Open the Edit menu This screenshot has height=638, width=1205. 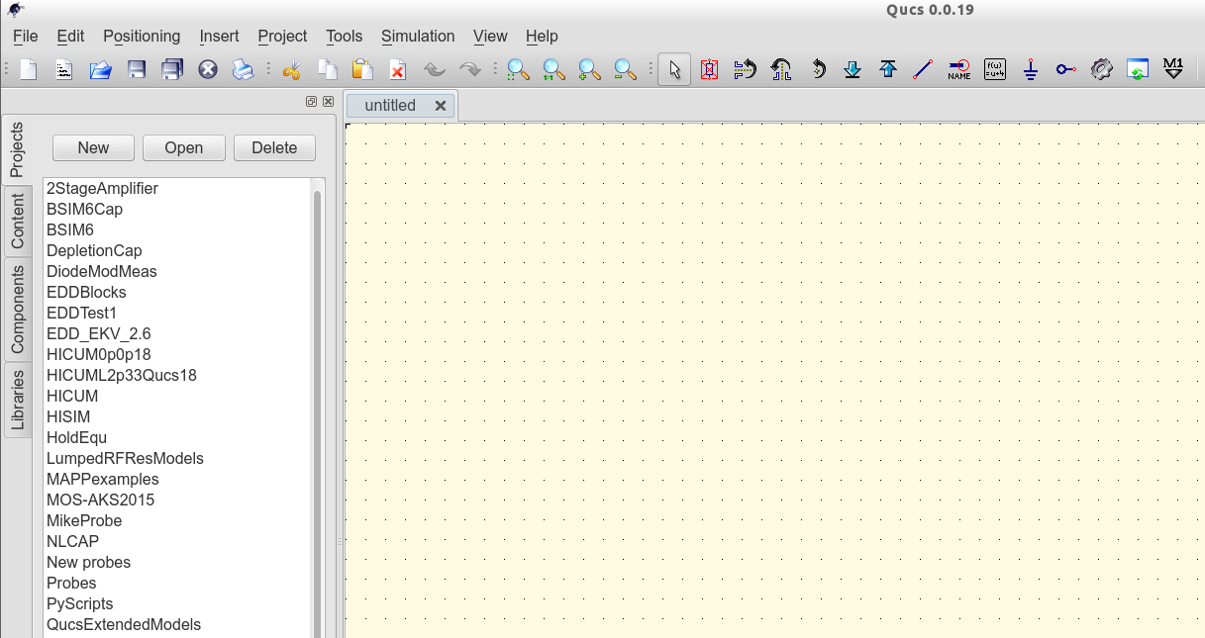click(70, 36)
